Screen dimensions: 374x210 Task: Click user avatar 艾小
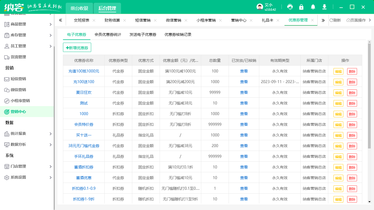click(x=260, y=7)
